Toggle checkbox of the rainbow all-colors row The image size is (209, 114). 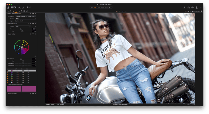8,82
